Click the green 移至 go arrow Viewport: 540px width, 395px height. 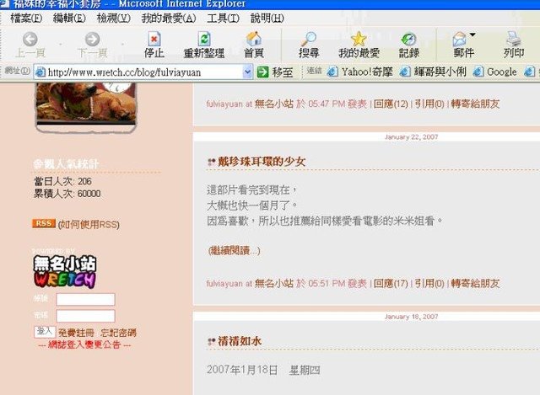click(262, 72)
